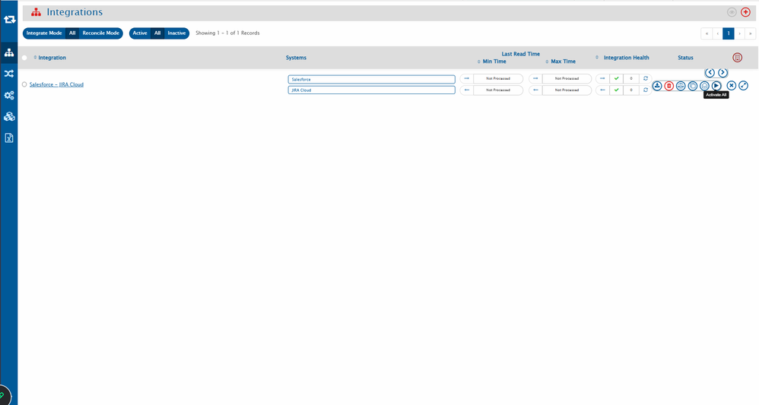Select the Reconcile Mode filter
The width and height of the screenshot is (759, 405).
[100, 33]
